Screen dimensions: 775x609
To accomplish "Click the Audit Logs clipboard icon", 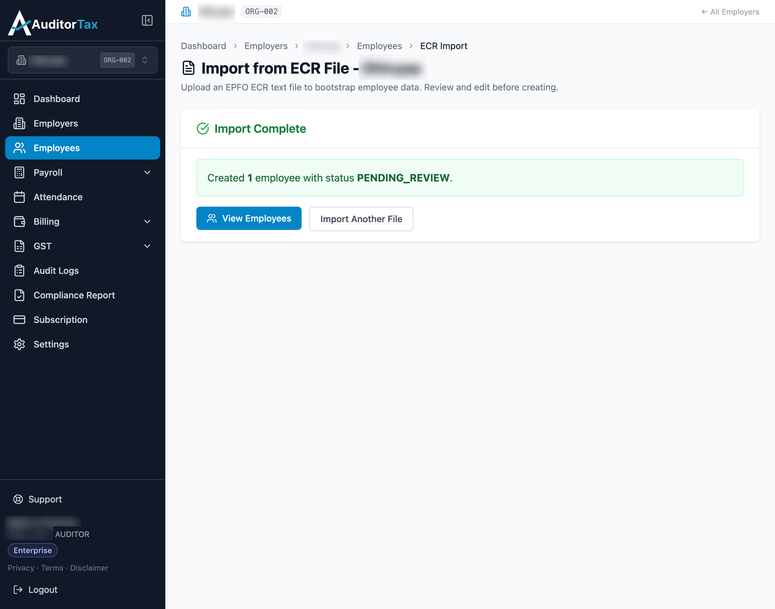I will click(x=19, y=271).
